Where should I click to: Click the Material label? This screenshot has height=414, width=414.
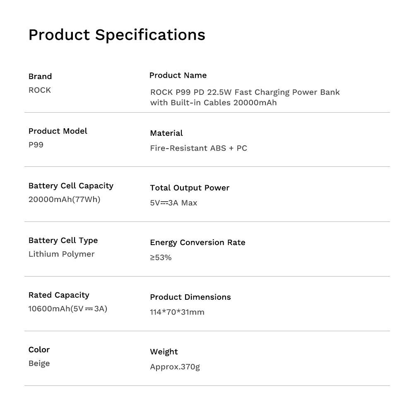pos(166,133)
